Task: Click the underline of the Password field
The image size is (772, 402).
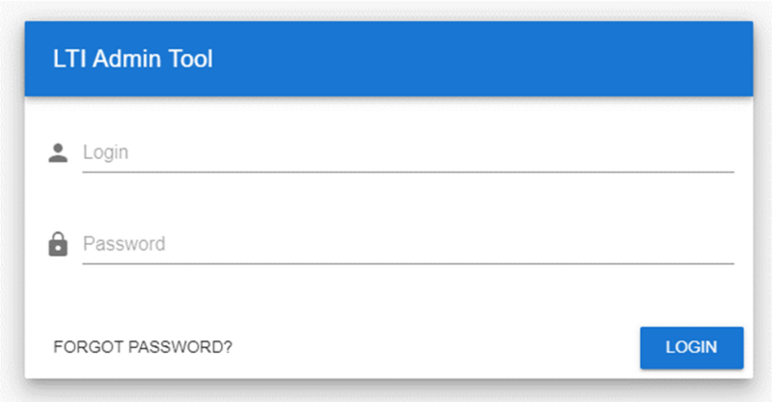Action: [x=407, y=263]
